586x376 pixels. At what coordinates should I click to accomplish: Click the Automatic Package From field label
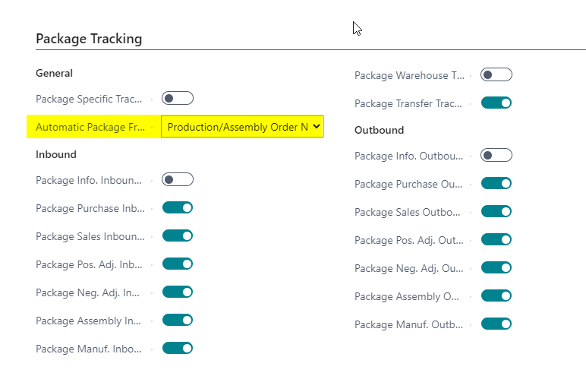91,127
